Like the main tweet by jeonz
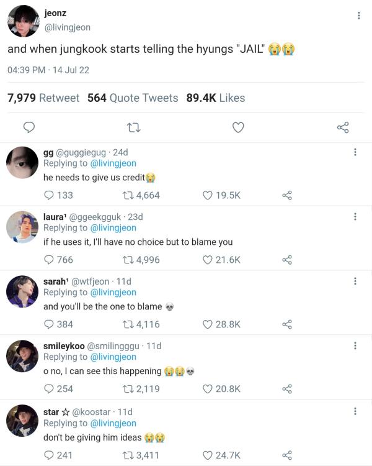 pos(238,127)
